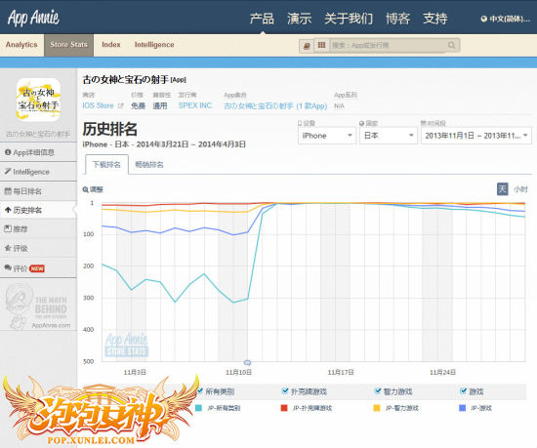Image resolution: width=537 pixels, height=448 pixels.
Task: Click the globe language icon
Action: pos(483,19)
